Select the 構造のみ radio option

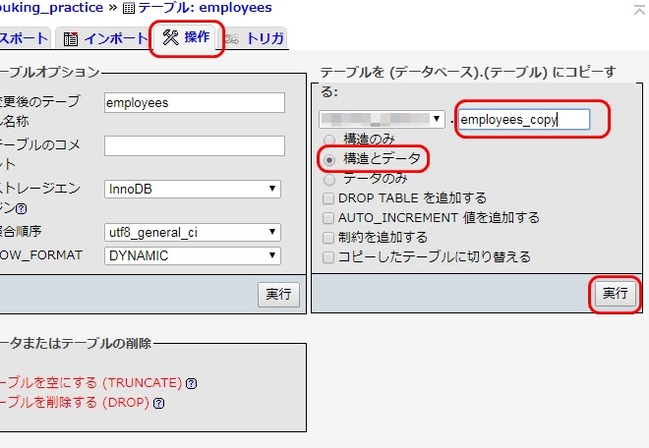tap(329, 140)
